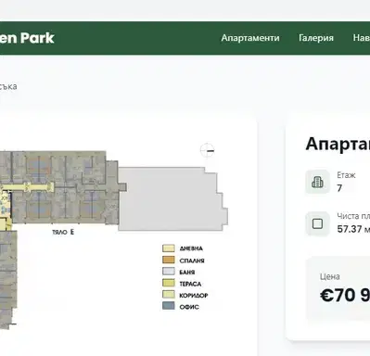Click the КОРИДОР legend color swatch
The width and height of the screenshot is (370, 356).
[x=169, y=295]
